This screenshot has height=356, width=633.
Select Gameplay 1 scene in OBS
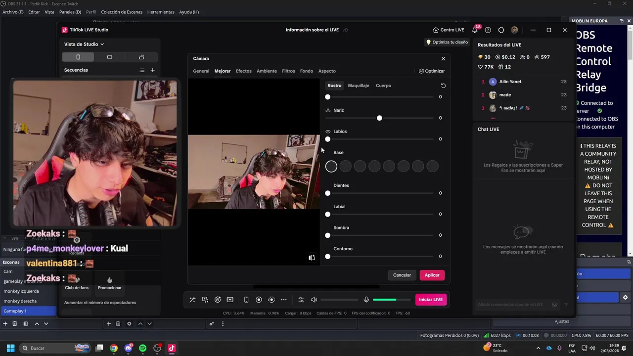[x=28, y=311]
